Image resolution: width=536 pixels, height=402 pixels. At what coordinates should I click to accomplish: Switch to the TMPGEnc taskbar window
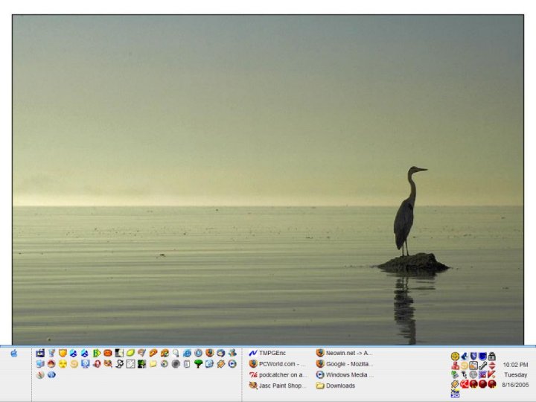[268, 353]
